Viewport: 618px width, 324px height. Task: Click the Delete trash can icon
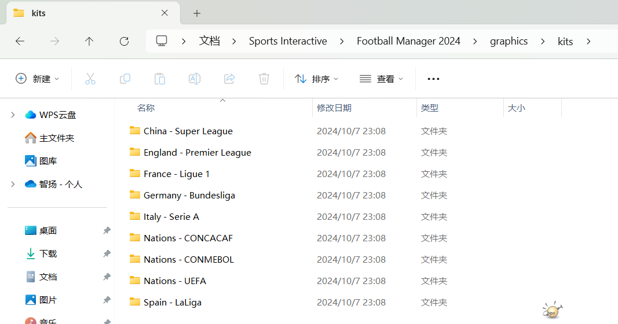[264, 79]
